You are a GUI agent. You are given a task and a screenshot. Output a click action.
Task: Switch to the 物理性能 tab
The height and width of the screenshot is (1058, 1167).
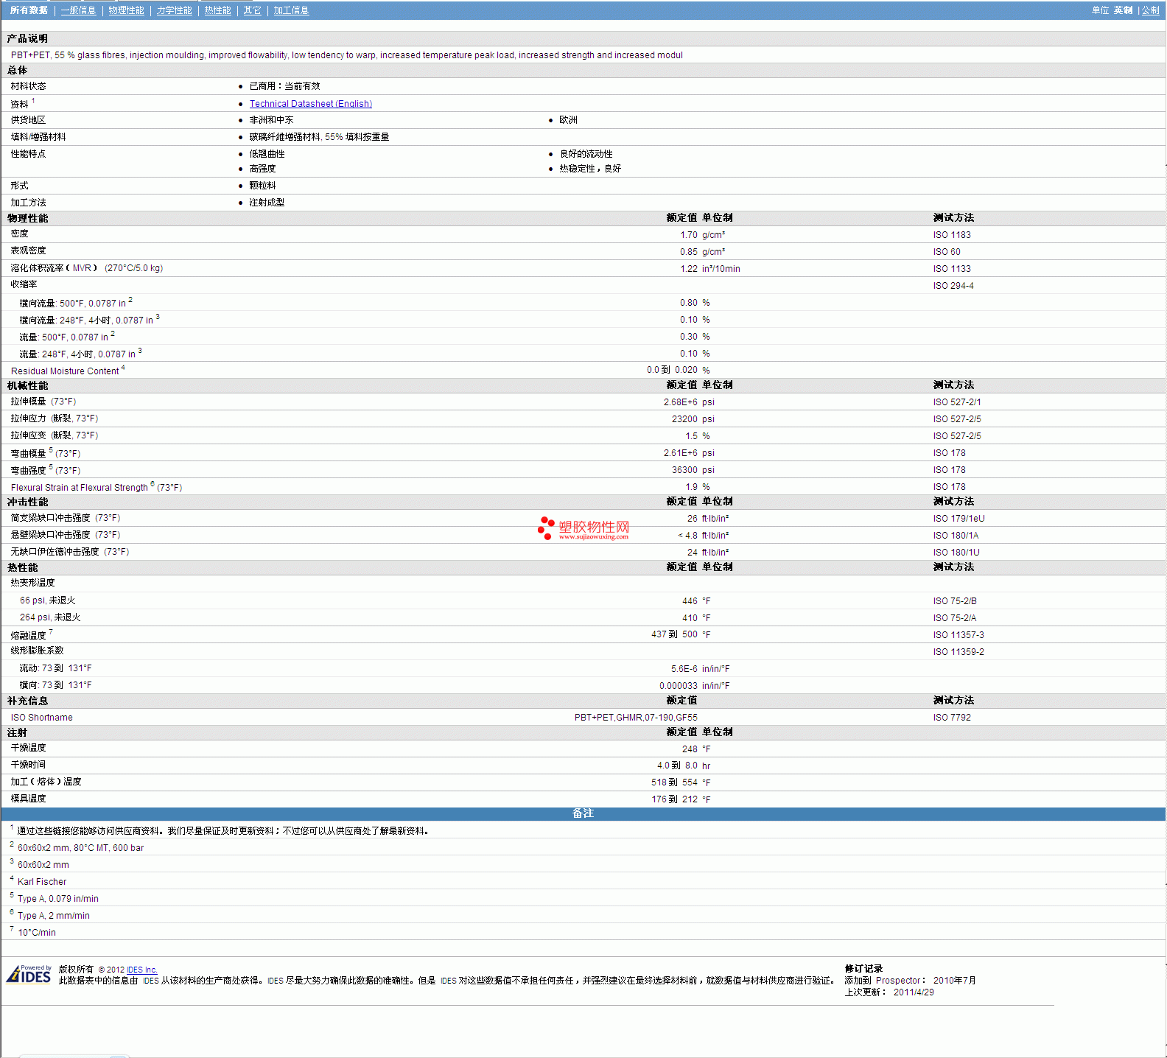(126, 10)
